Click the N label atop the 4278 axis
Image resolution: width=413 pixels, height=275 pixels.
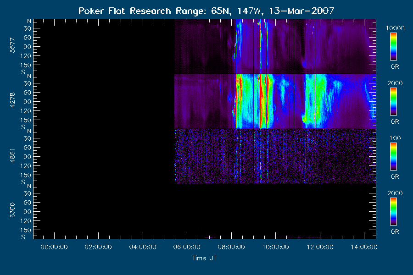29,76
